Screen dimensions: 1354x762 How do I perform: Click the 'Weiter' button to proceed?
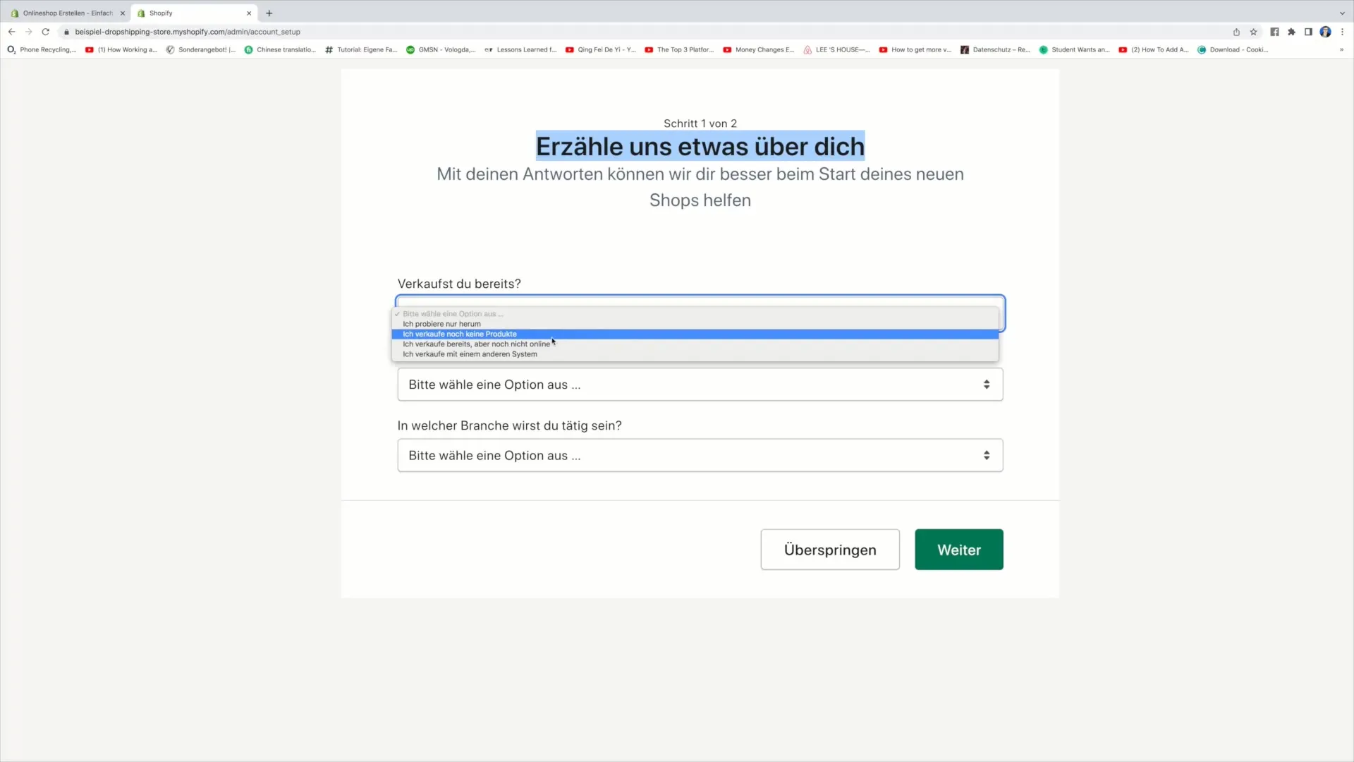[x=959, y=550]
